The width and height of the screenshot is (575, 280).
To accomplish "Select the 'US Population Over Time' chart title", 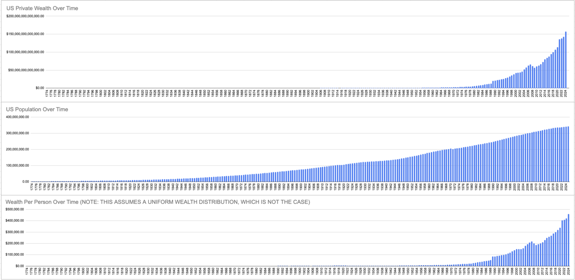I will tap(37, 109).
